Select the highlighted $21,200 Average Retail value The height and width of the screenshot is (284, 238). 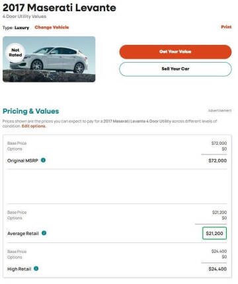coord(214,233)
